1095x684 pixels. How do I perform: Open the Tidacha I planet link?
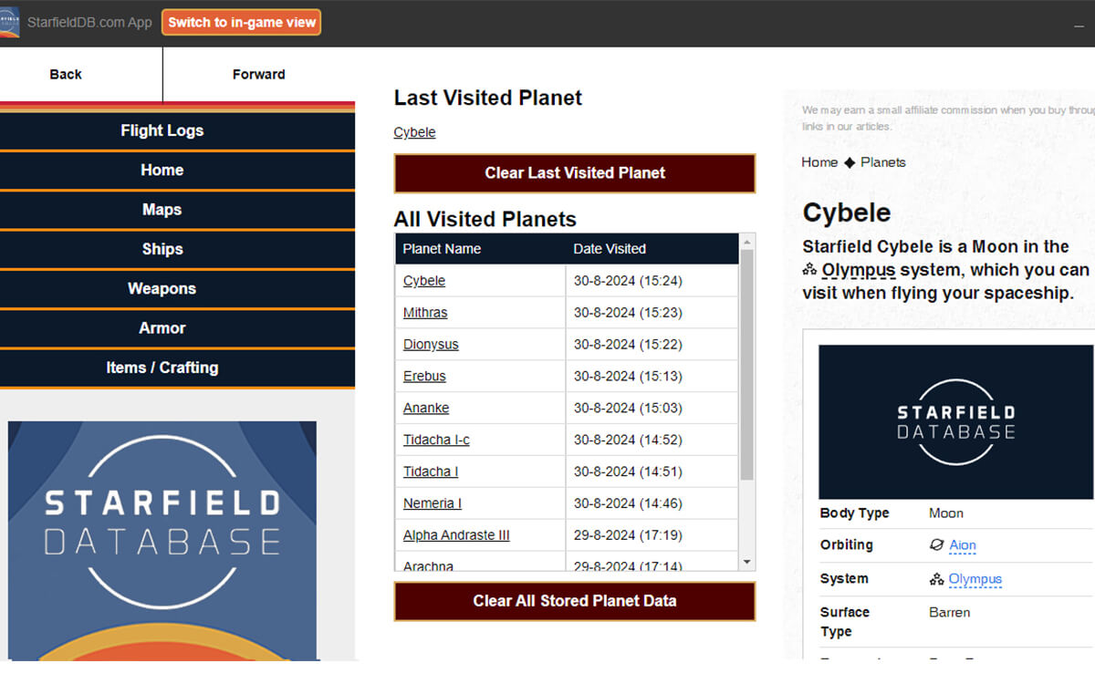coord(431,472)
